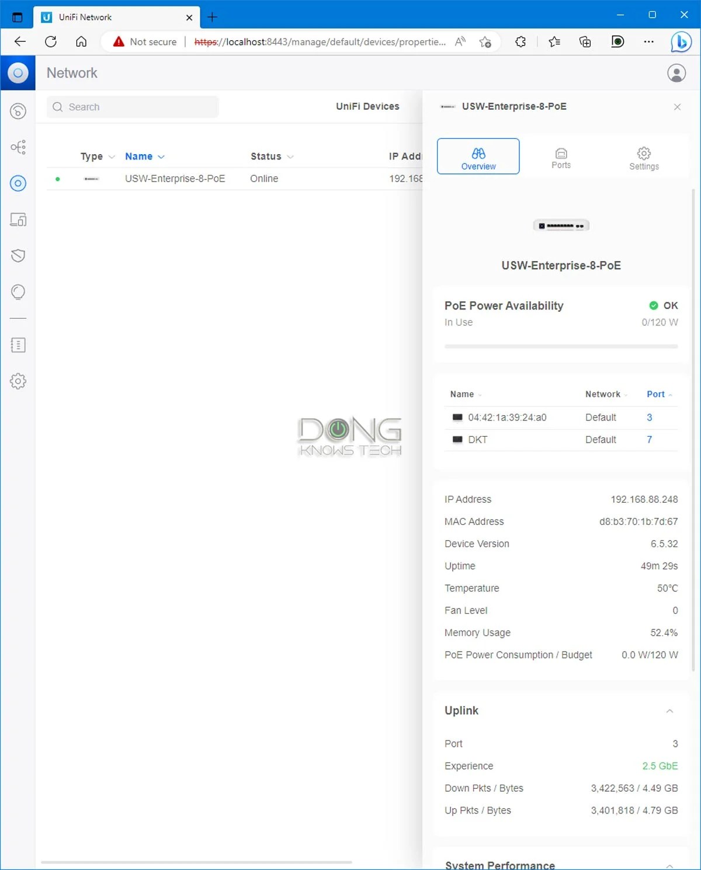
Task: Open the UniFi Network logo home icon
Action: pyautogui.click(x=18, y=73)
